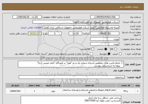Click the تاریخ نیاز column header
Viewport: 148px width, 104px height.
[x=15, y=85]
